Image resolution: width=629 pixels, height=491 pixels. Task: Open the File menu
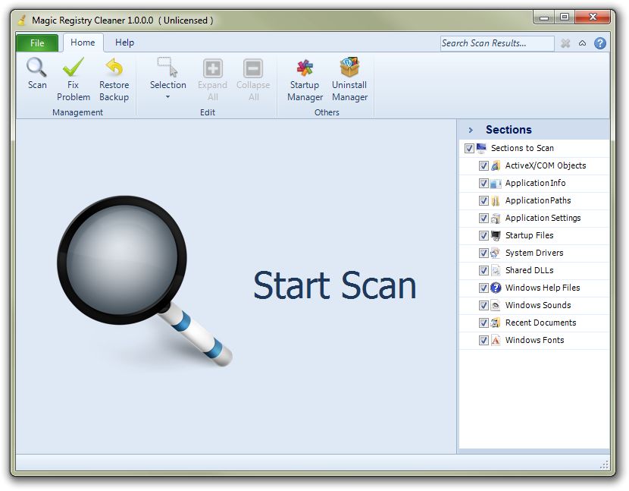click(x=37, y=43)
